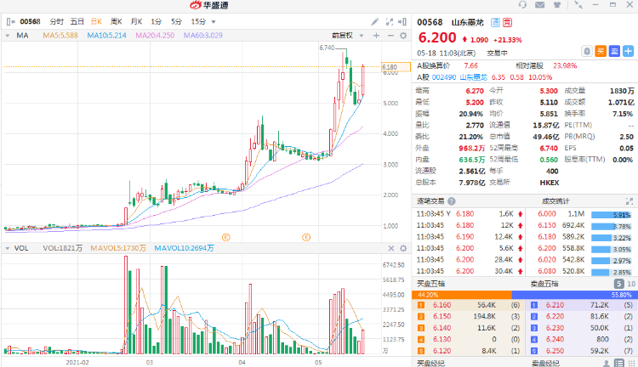Switch to the 分时 intraday tab
Image resolution: width=638 pixels, height=367 pixels.
56,21
